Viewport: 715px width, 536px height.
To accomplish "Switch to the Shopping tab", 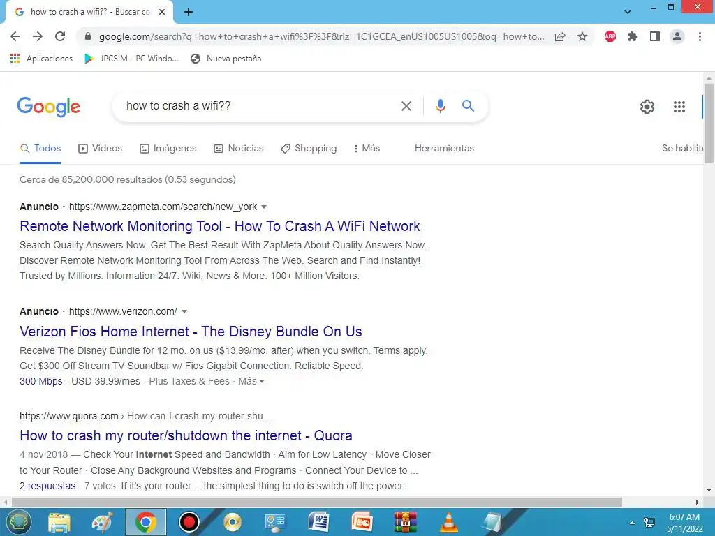I will pos(309,149).
